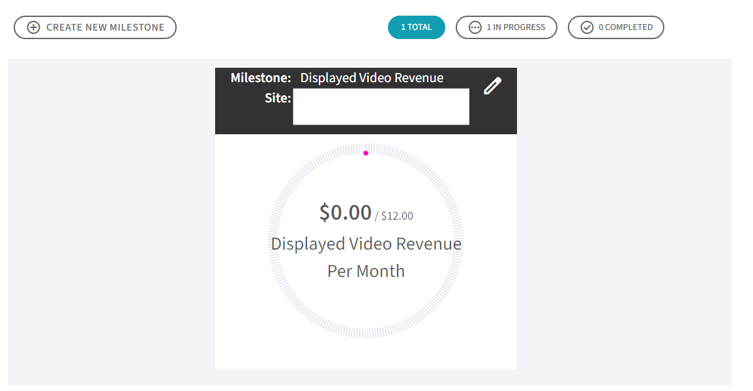753x391 pixels.
Task: Click the white Site field box
Action: (x=381, y=107)
